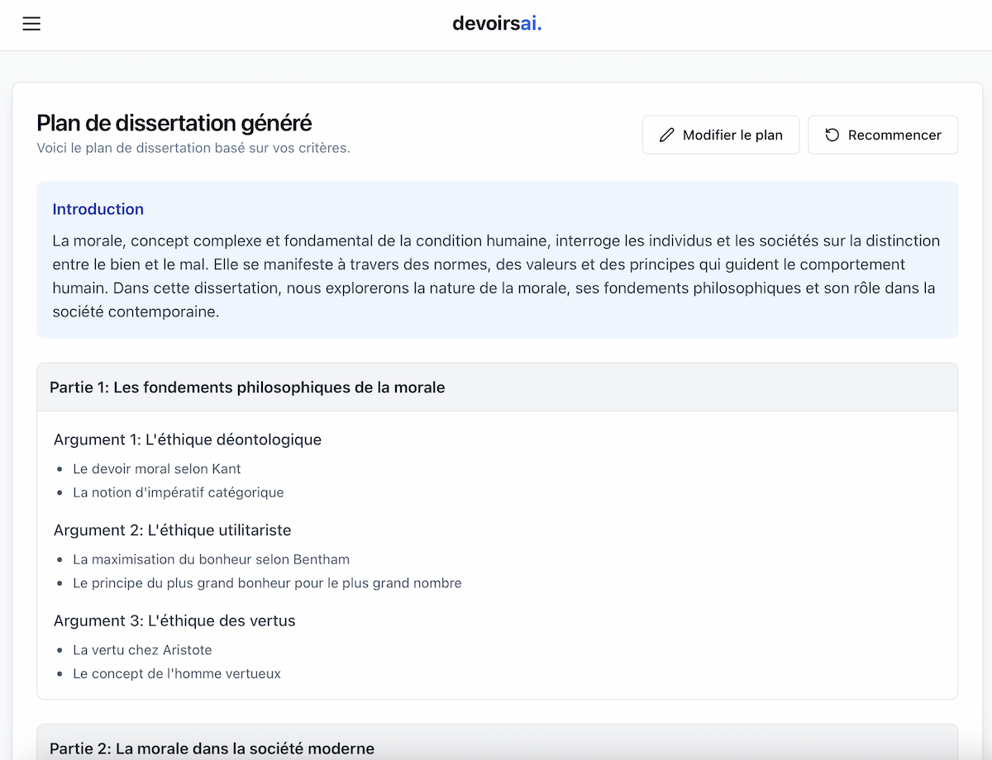
Task: Click the Recommencer button
Action: pyautogui.click(x=883, y=135)
